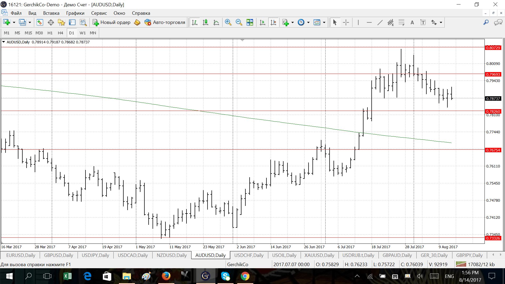The width and height of the screenshot is (505, 284).
Task: Open the Сервис menu
Action: click(x=99, y=13)
